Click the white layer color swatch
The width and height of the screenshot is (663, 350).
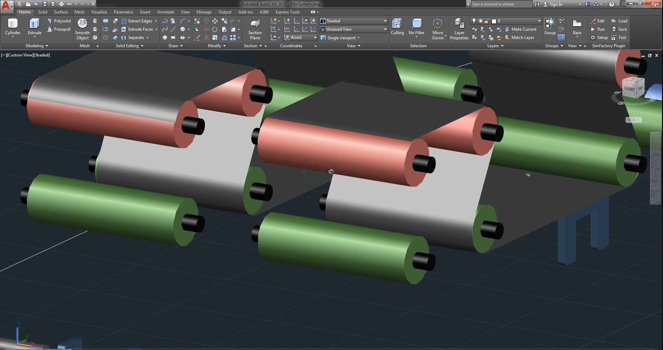click(494, 21)
